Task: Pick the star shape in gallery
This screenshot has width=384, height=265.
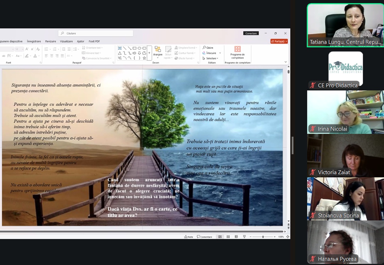Action: tap(144, 58)
